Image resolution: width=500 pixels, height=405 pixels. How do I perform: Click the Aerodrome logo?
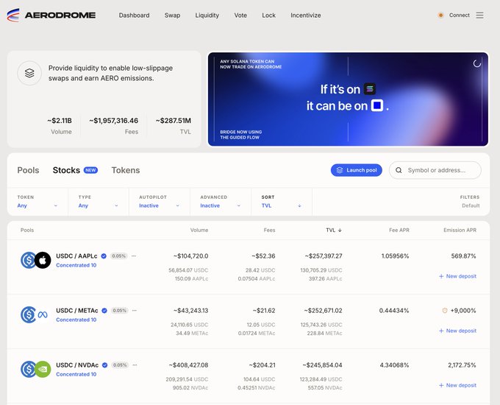(x=51, y=15)
